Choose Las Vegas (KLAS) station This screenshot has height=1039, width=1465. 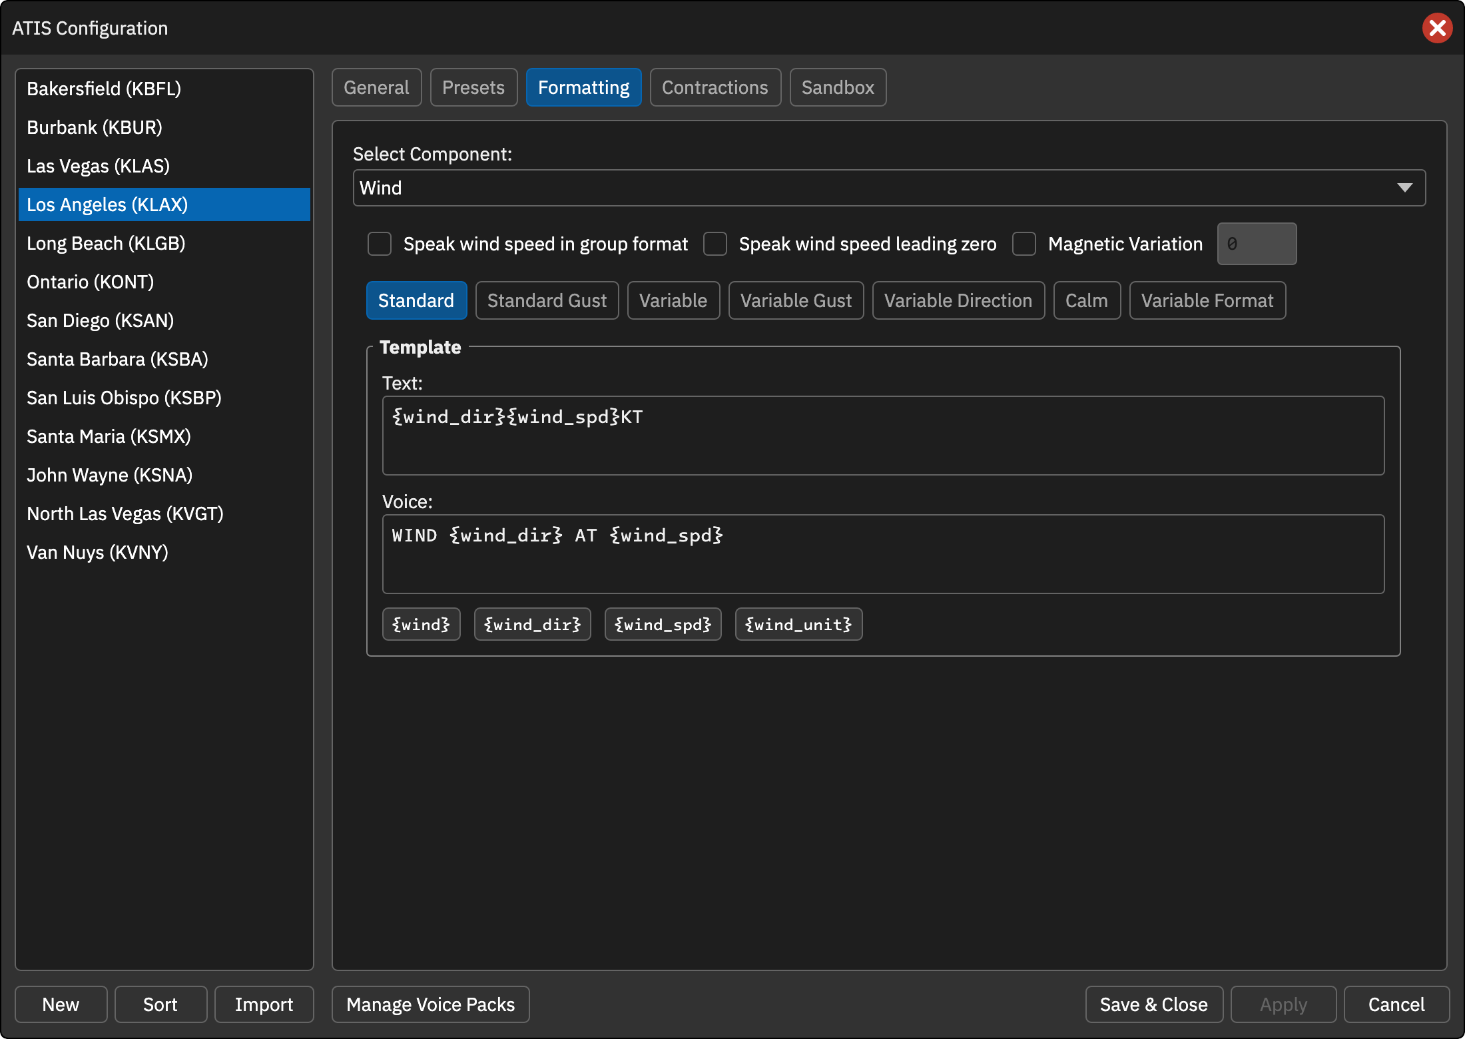tap(164, 166)
